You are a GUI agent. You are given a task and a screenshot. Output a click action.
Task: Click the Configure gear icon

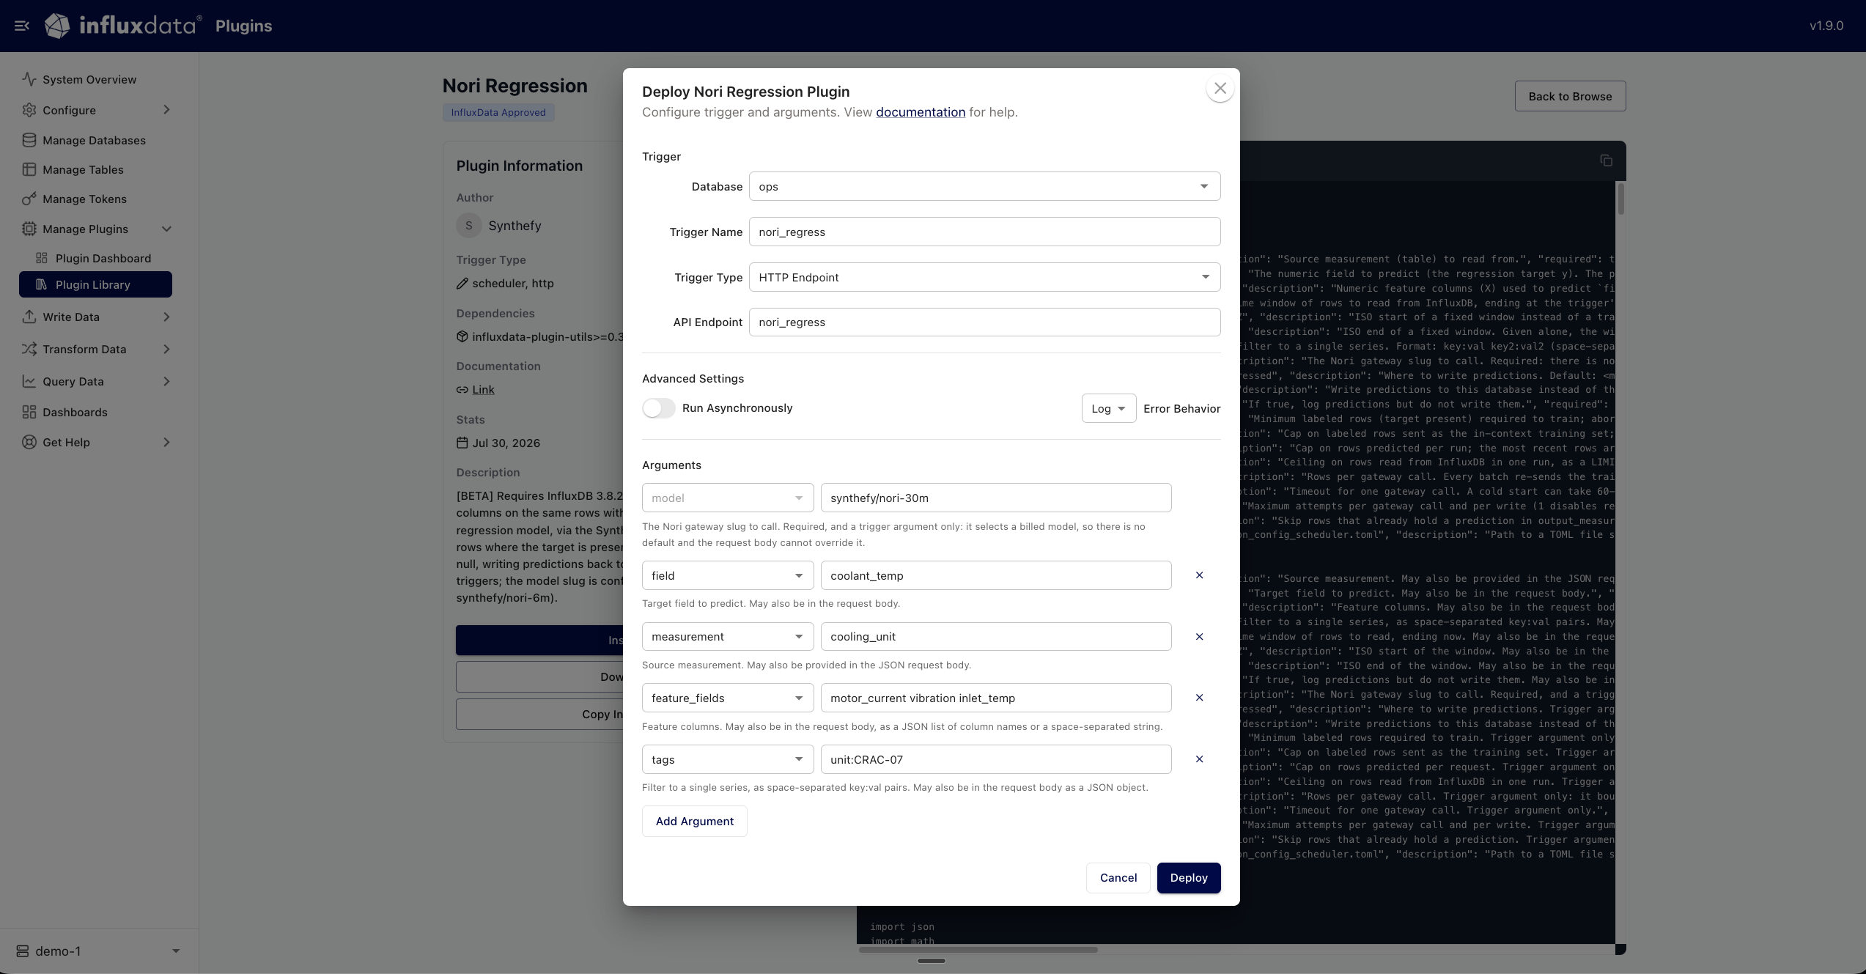[x=29, y=110]
